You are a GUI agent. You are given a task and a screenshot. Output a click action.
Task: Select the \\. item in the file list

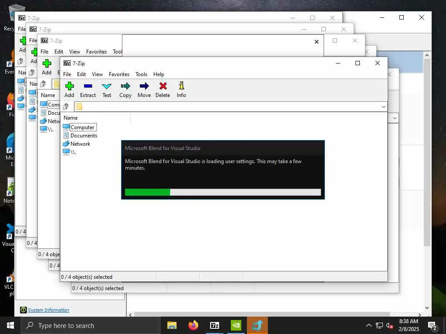[x=70, y=152]
